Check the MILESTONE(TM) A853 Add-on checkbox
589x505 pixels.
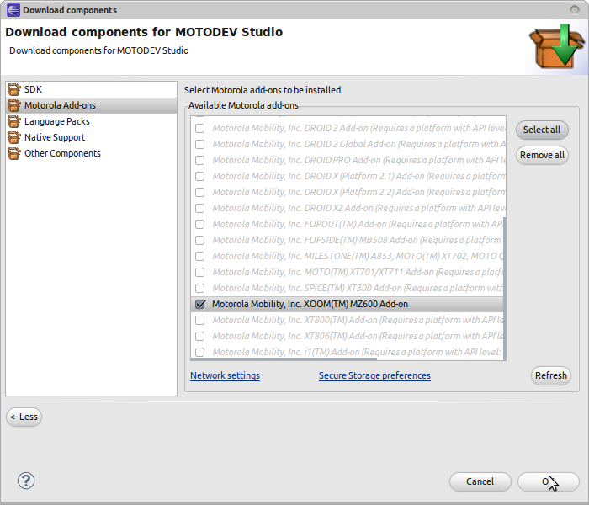point(200,256)
